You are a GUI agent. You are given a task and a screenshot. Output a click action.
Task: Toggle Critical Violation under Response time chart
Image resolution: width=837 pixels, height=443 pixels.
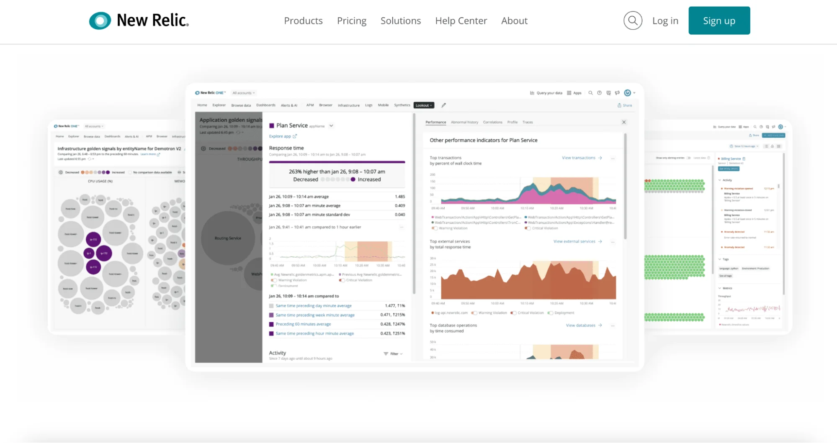click(x=342, y=280)
